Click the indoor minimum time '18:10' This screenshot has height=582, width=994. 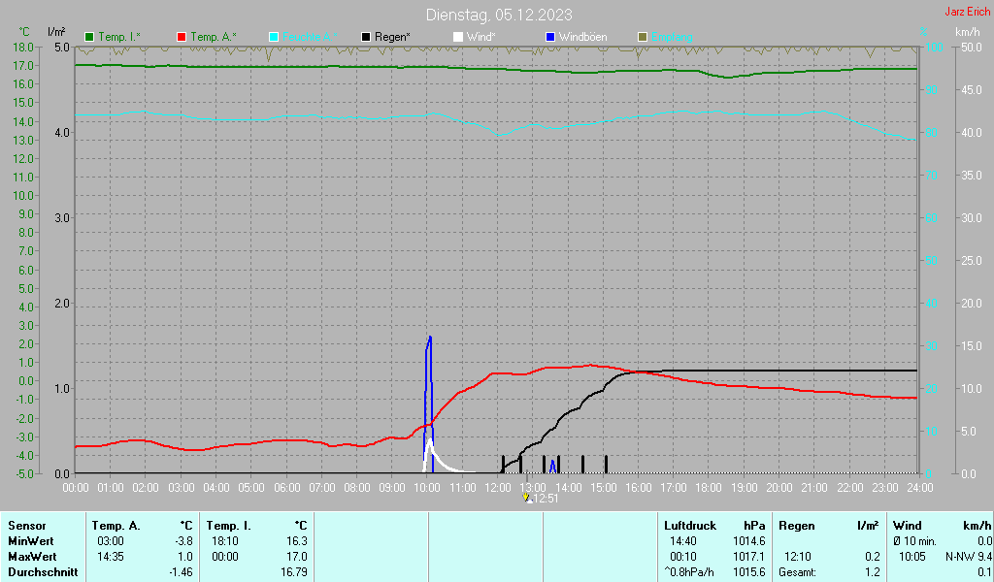225,541
